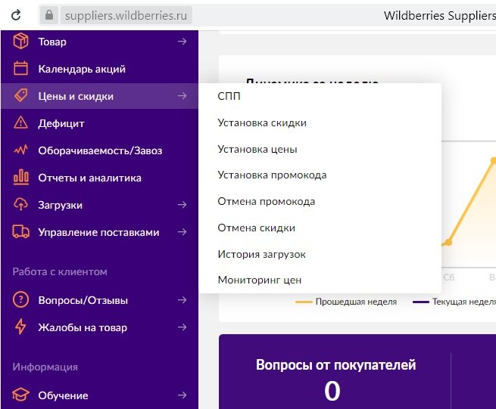Click the Жалобы на товар lightning icon

pos(20,327)
